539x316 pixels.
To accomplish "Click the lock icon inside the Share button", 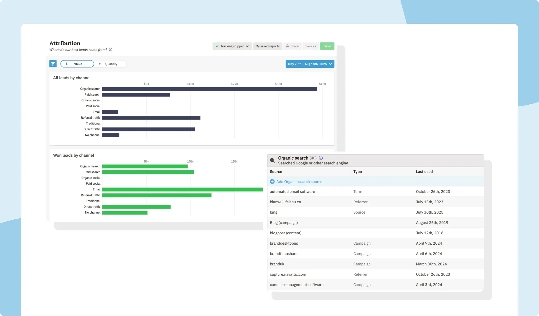I will [x=288, y=46].
